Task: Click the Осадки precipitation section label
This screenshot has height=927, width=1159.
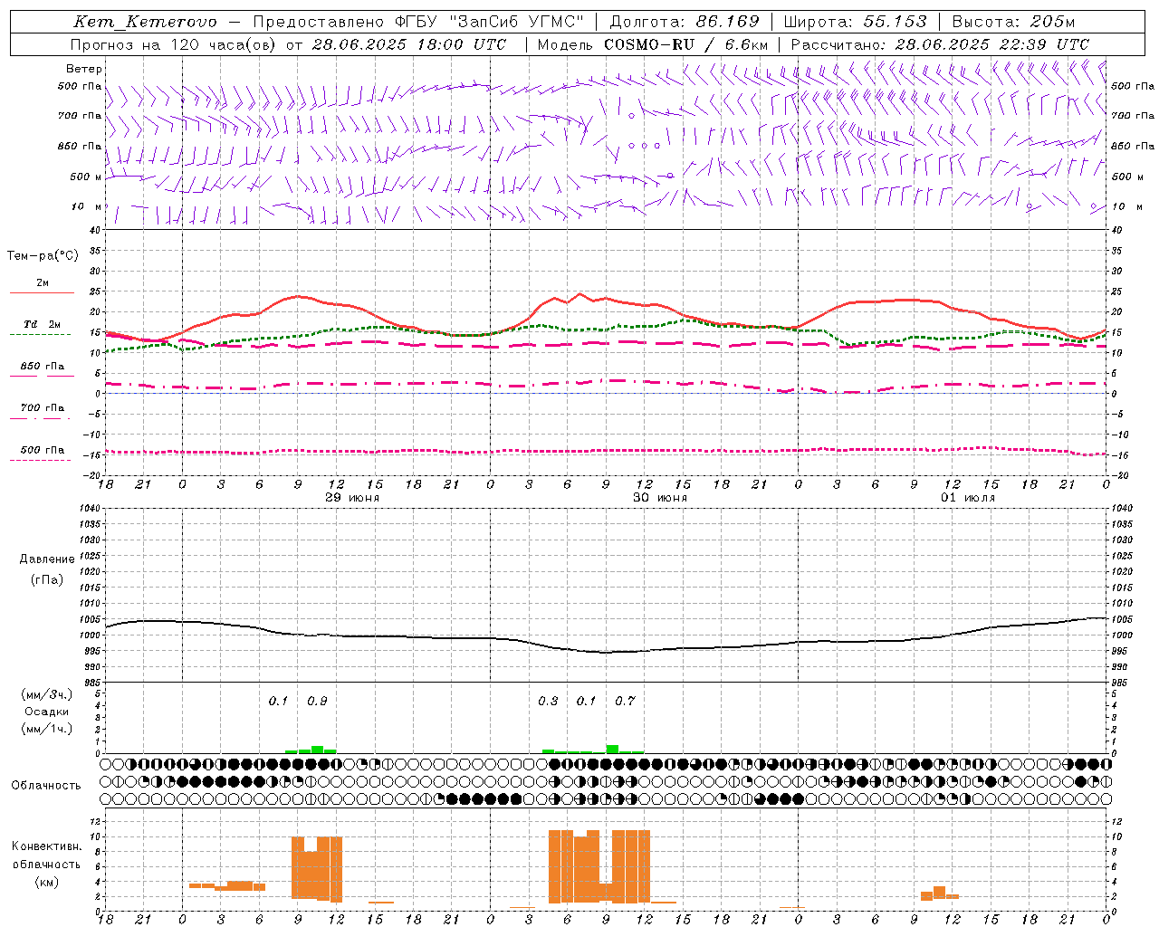Action: [x=46, y=712]
